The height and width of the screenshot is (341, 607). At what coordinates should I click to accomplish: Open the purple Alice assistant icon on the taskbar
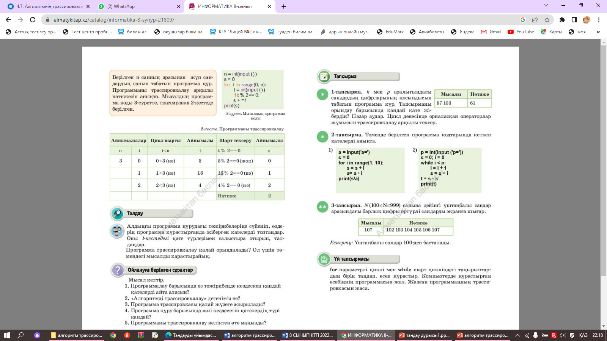[x=37, y=335]
